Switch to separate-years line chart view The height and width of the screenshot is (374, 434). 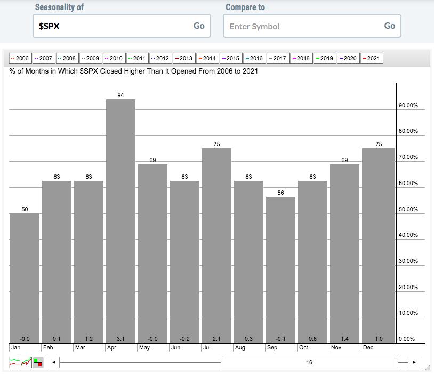pos(14,363)
